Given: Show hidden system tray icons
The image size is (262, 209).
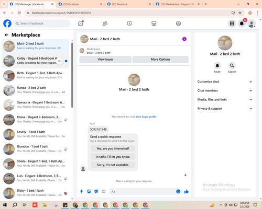Looking at the screenshot, I should [x=221, y=205].
